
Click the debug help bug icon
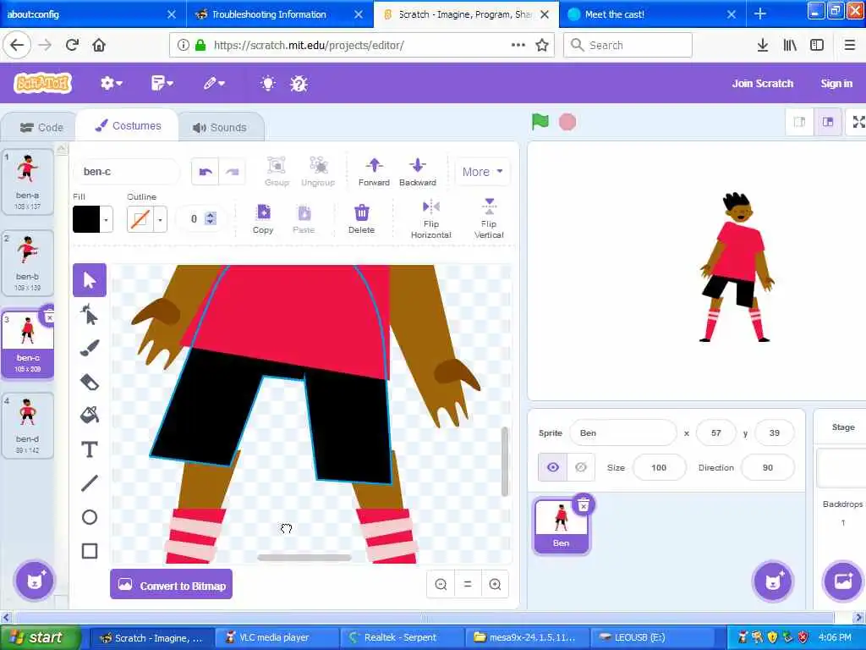click(x=299, y=84)
